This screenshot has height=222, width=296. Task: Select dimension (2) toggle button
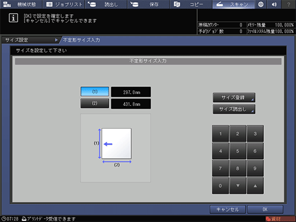94,104
